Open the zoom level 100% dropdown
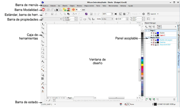Screen dimensions: 180x111 (x=112, y=14)
